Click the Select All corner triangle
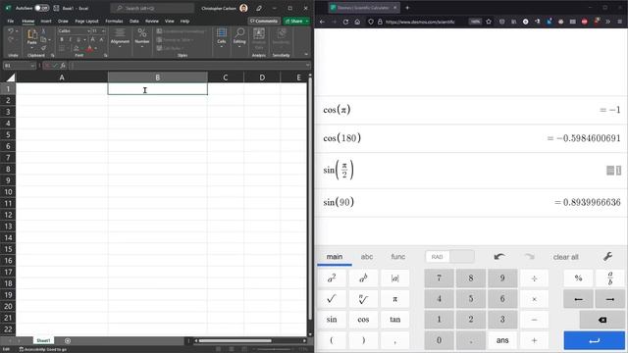The image size is (628, 353). (x=11, y=77)
